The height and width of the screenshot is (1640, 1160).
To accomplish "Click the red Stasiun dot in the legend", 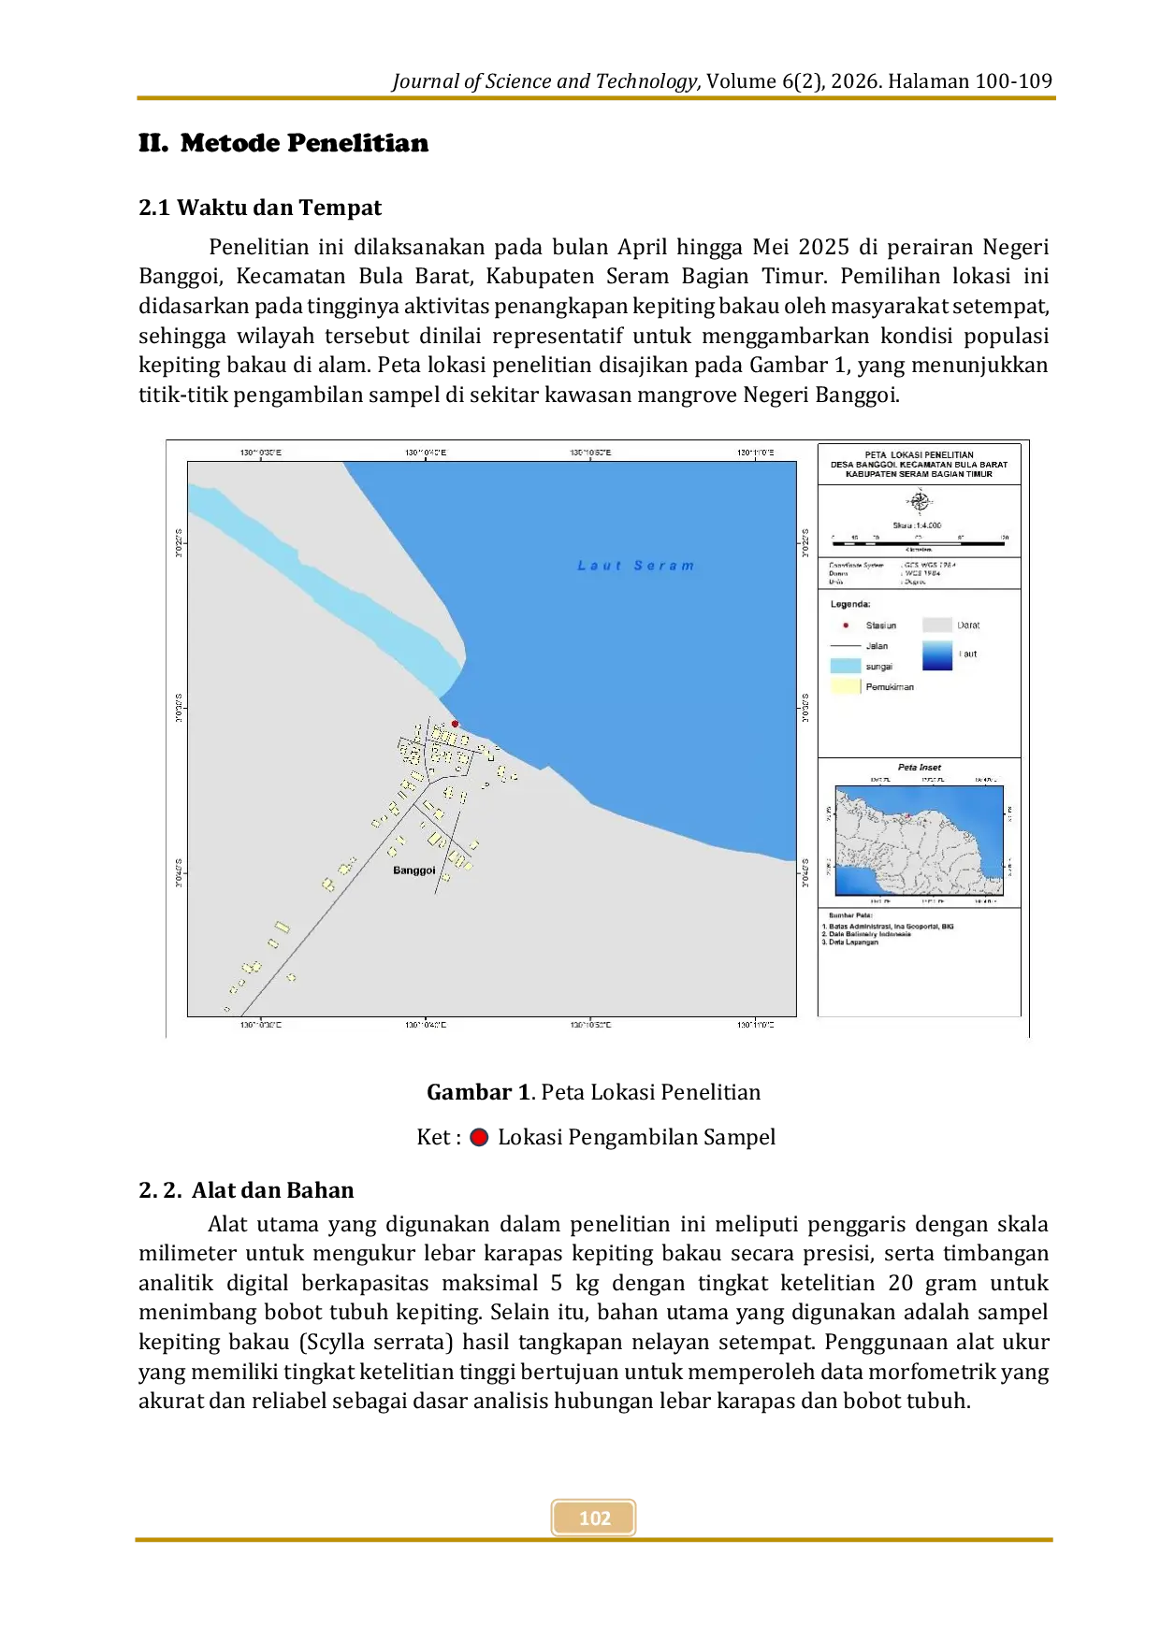I will tap(846, 626).
